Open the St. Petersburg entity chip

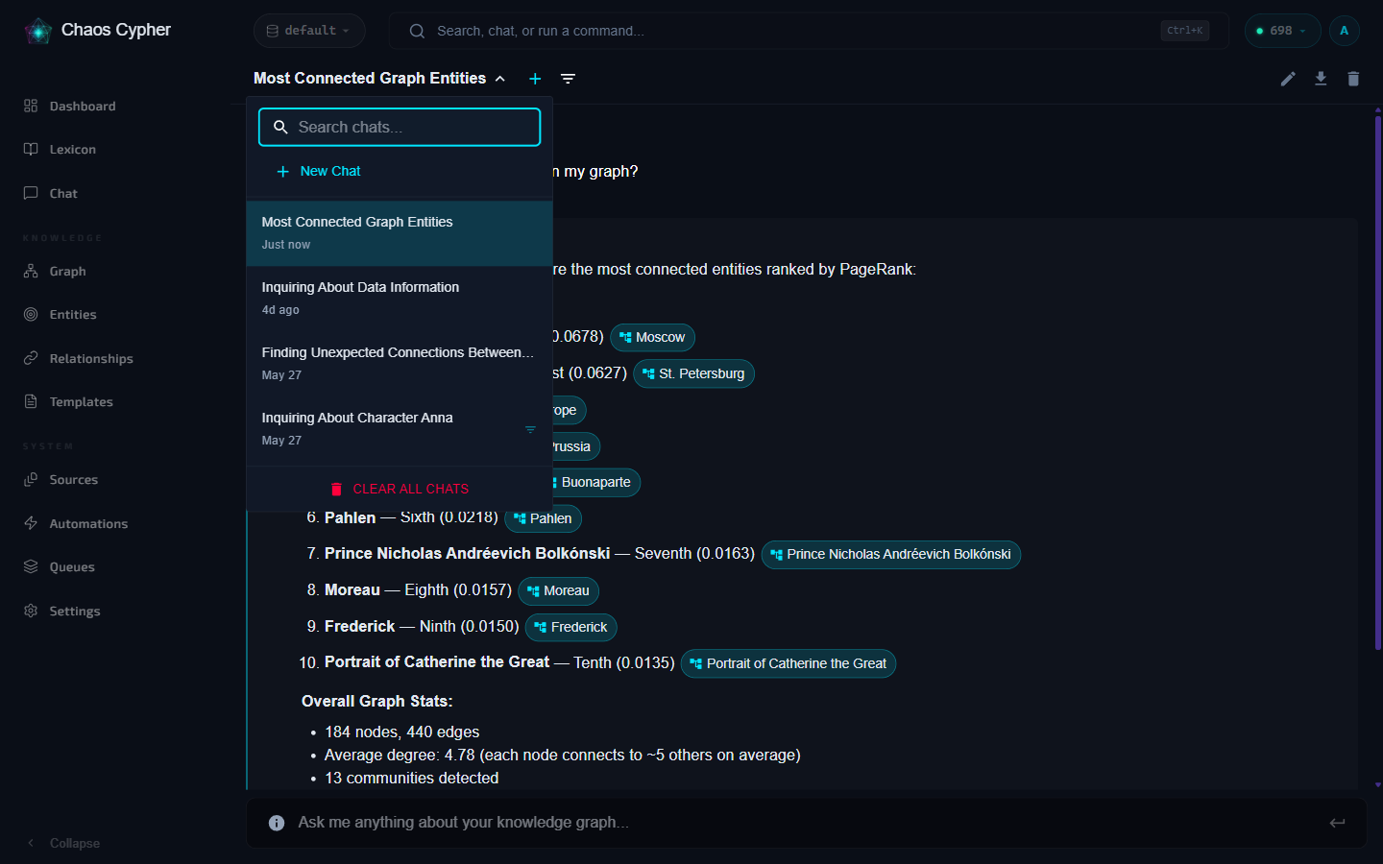(x=693, y=373)
